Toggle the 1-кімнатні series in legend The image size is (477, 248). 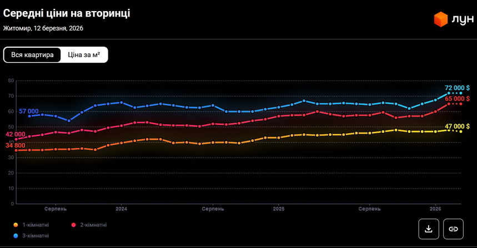coord(35,225)
